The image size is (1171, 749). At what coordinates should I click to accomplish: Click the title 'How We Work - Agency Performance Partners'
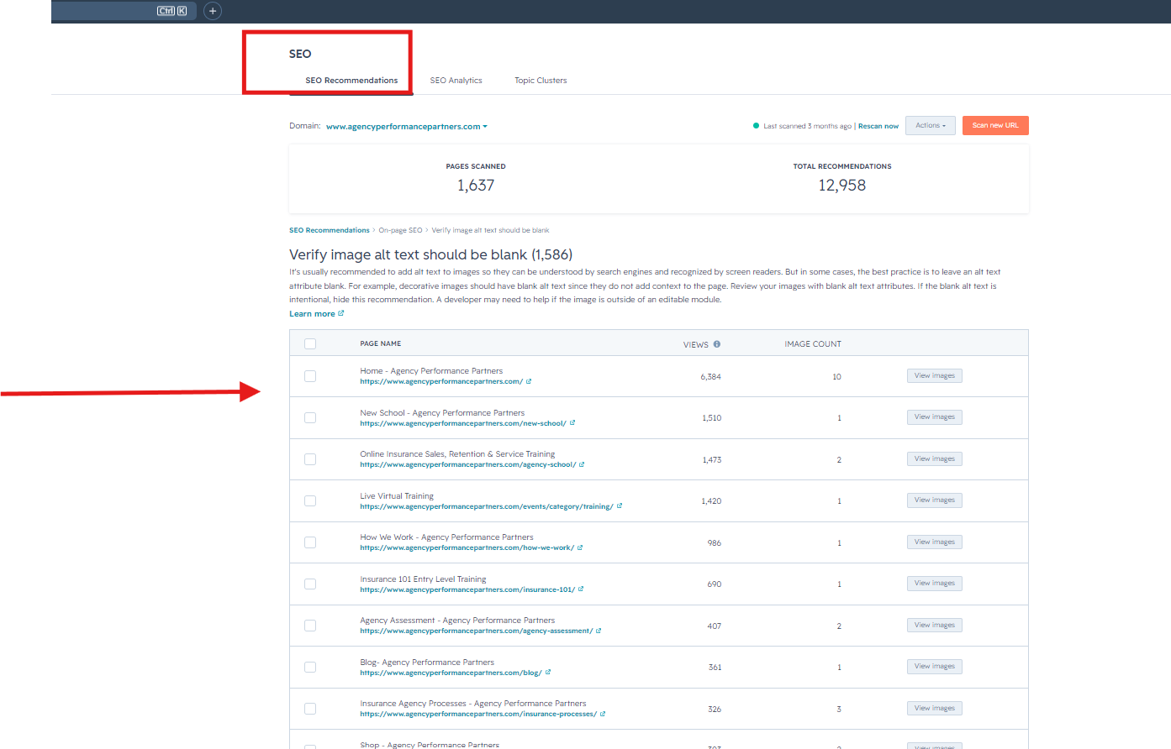point(446,537)
